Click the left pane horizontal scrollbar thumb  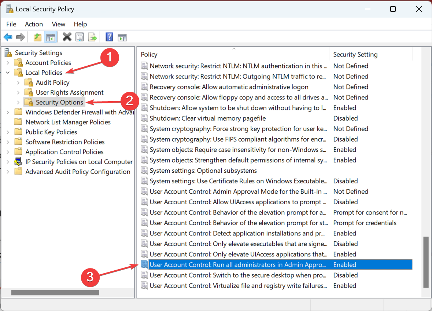55,293
